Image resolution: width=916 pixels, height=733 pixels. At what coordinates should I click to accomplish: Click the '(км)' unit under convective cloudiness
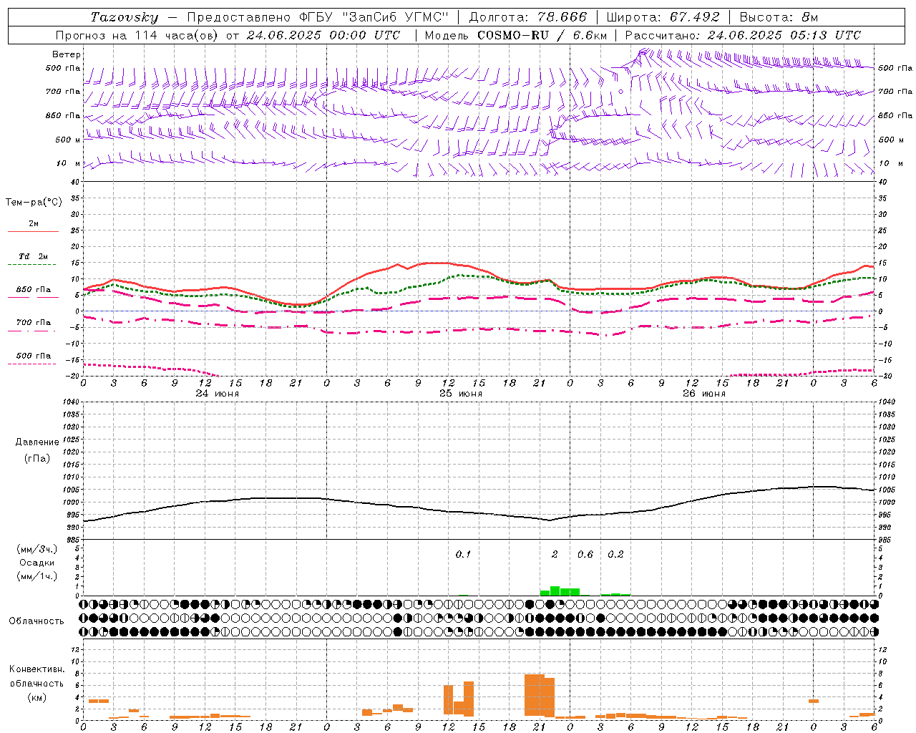37,697
